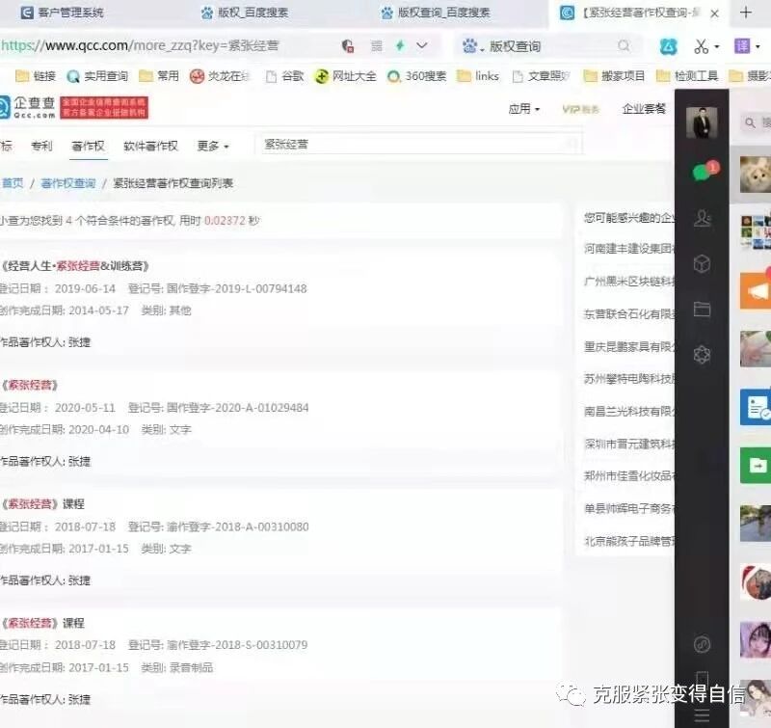
Task: Open the 链接 bookmarks folder
Action: (36, 76)
